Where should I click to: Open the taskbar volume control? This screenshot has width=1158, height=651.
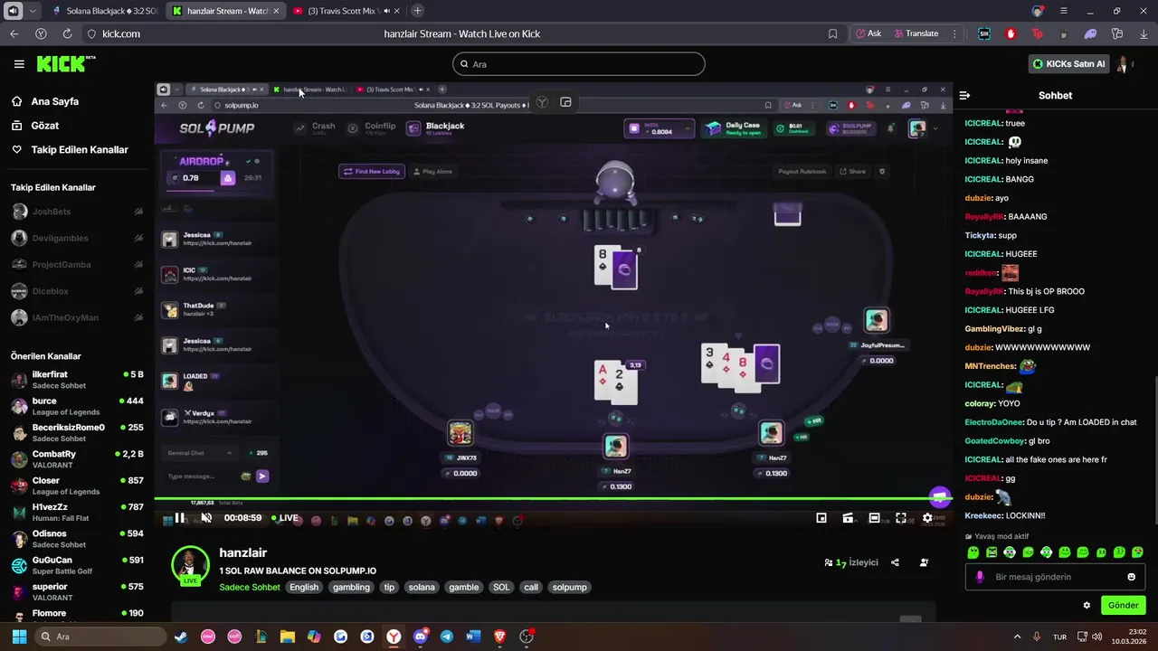[1096, 637]
